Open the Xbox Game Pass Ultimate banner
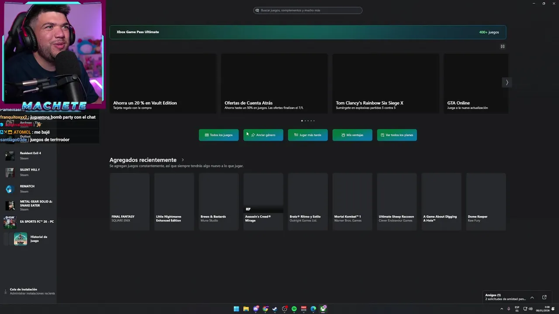This screenshot has width=559, height=314. [x=308, y=32]
